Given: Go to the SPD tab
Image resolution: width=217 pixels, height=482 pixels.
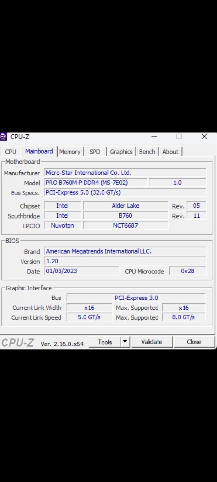Looking at the screenshot, I should tap(95, 152).
